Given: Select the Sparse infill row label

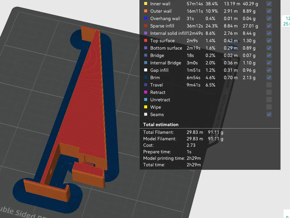Looking at the screenshot, I should tap(162, 26).
